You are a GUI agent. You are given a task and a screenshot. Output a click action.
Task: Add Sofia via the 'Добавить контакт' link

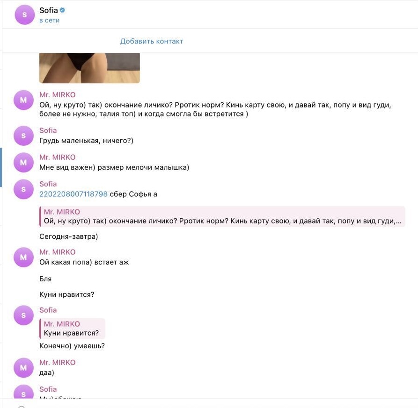[151, 41]
